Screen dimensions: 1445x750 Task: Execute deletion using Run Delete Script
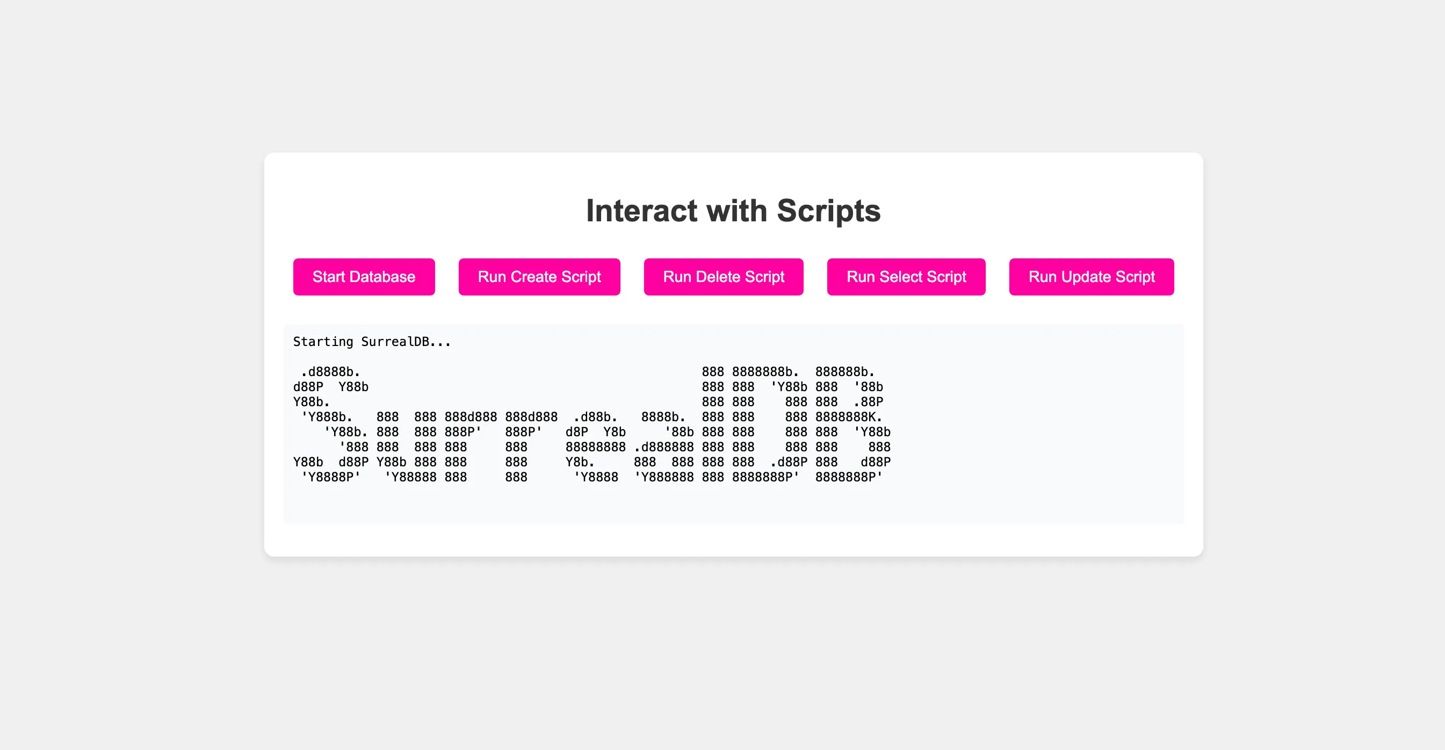pyautogui.click(x=723, y=277)
